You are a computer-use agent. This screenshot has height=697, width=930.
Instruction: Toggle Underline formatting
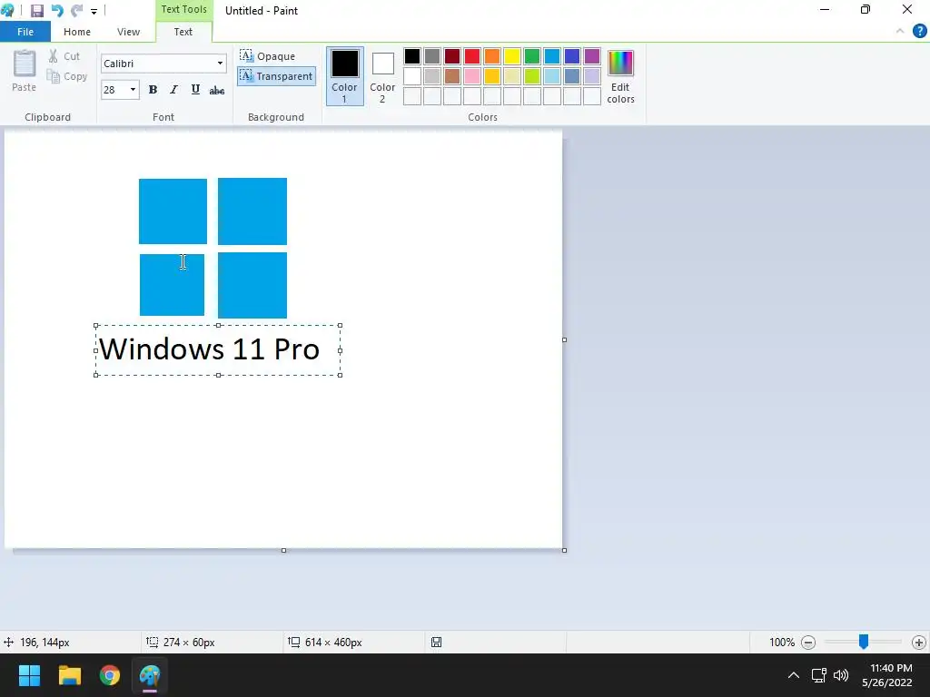pos(195,90)
